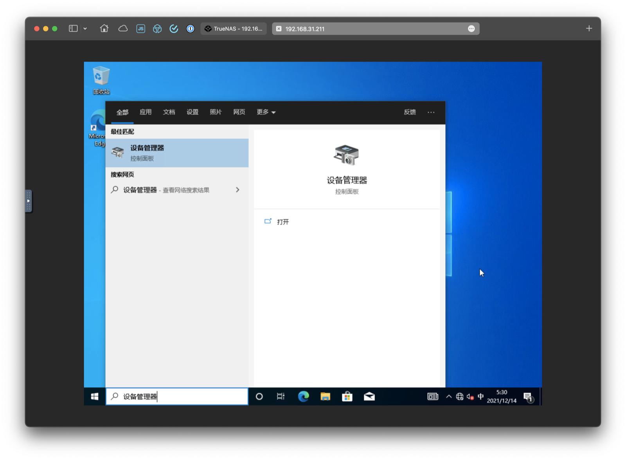Expand the 更多 dropdown in search

coord(266,112)
